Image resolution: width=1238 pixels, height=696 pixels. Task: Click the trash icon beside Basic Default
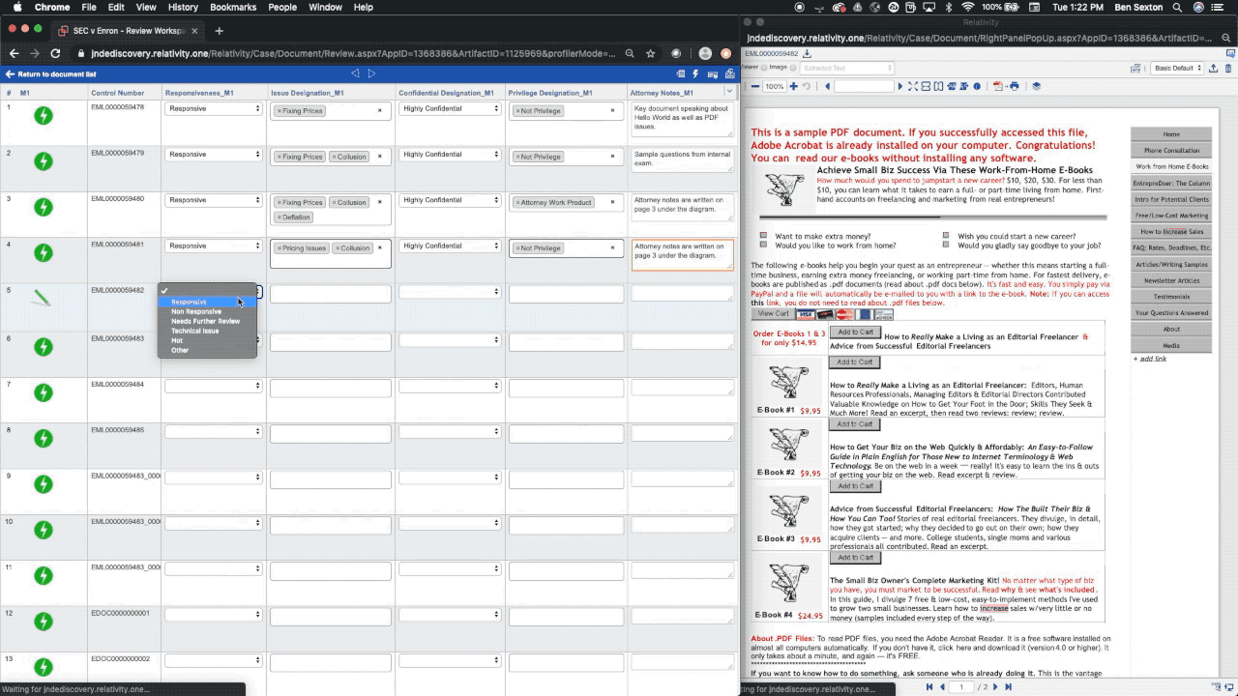point(1229,69)
